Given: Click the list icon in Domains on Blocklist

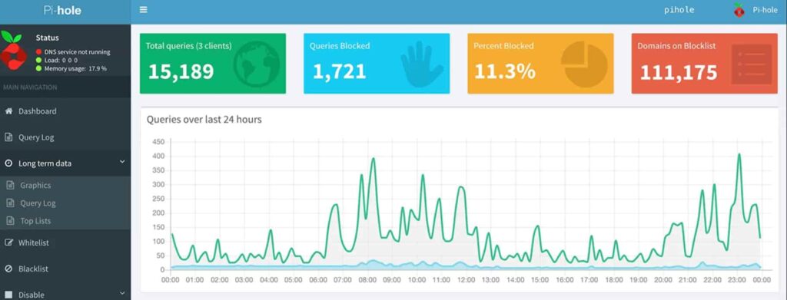Looking at the screenshot, I should [x=752, y=64].
